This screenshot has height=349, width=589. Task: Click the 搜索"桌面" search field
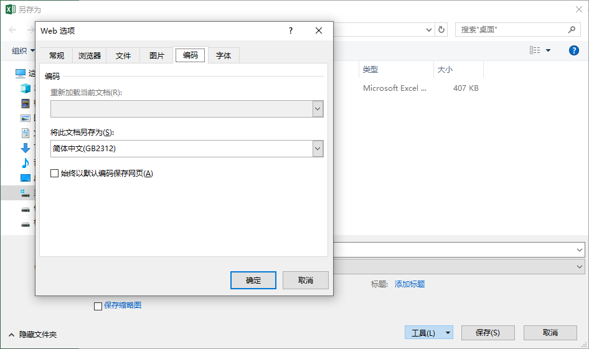click(x=512, y=30)
